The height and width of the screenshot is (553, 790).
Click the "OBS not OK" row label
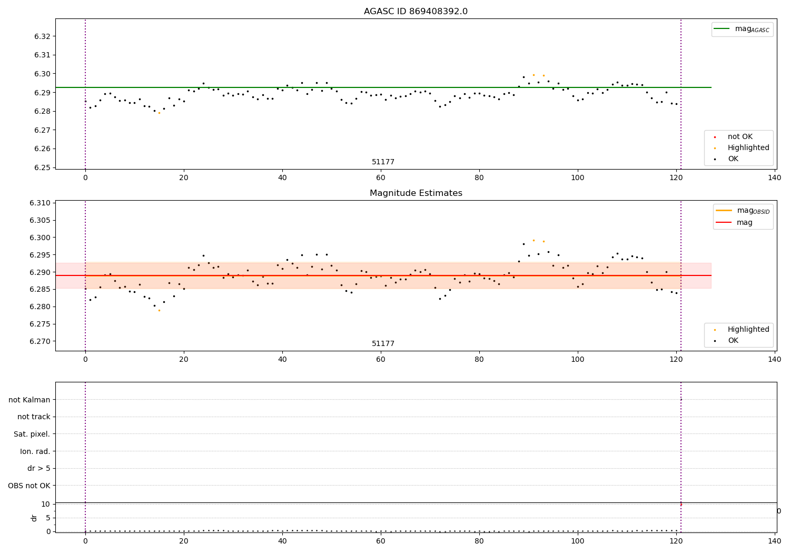pyautogui.click(x=29, y=486)
